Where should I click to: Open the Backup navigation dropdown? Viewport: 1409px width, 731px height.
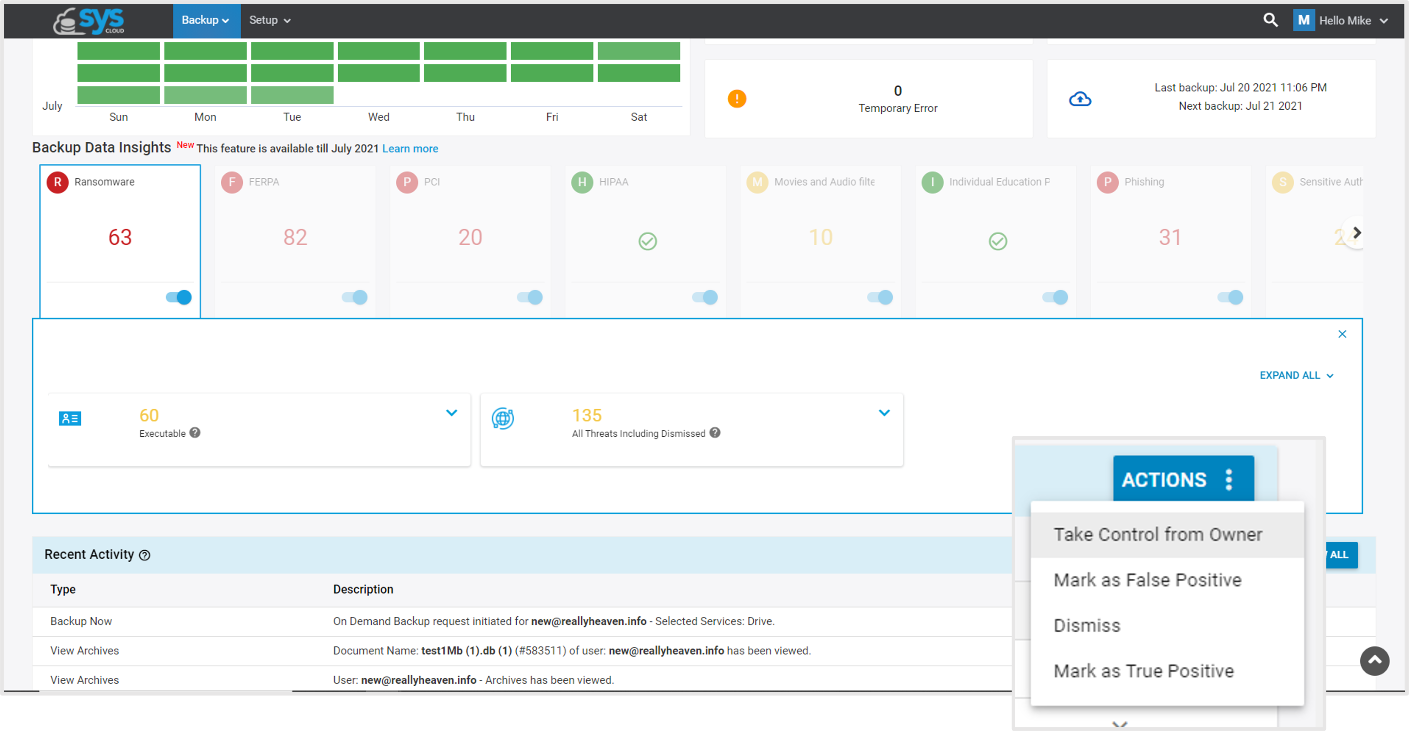coord(206,20)
